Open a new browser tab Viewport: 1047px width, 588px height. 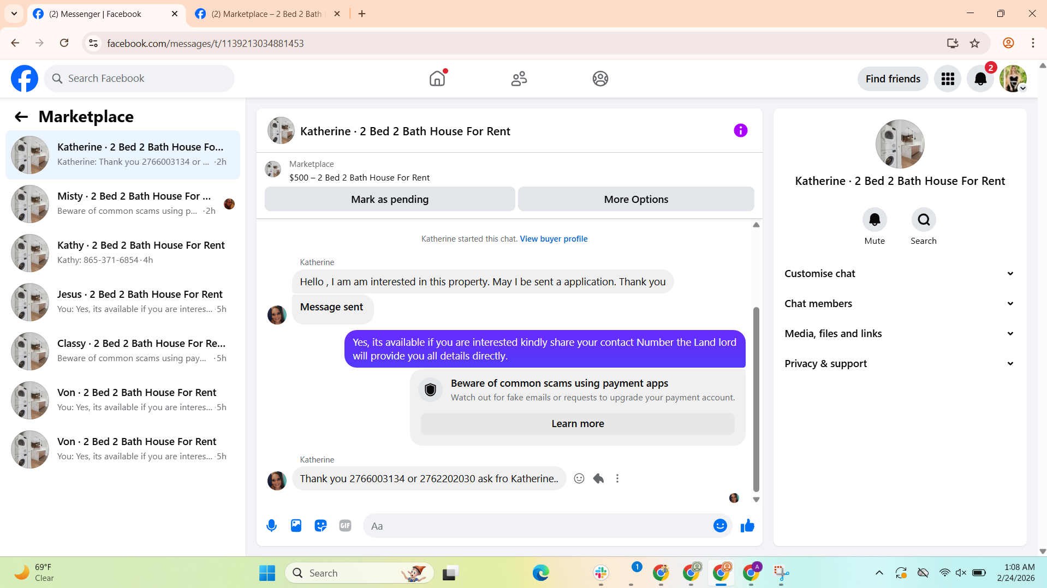coord(362,14)
